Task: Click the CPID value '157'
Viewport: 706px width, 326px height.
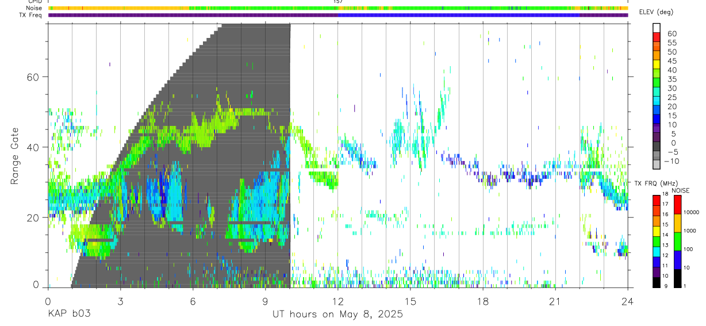Action: [338, 2]
